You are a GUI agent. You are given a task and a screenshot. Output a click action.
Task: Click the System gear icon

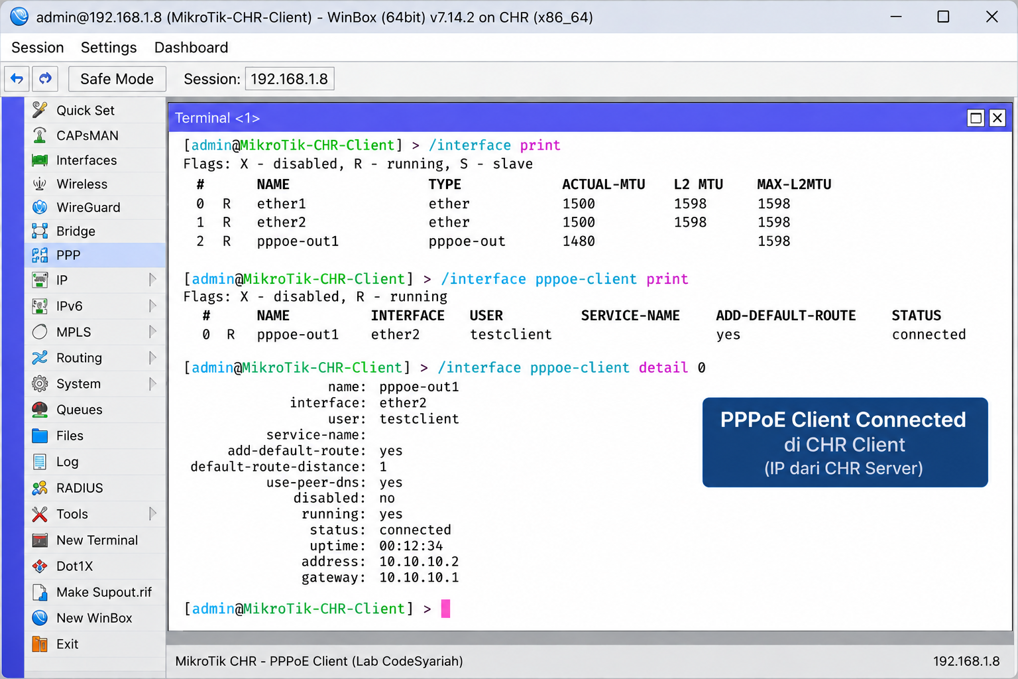pos(40,383)
